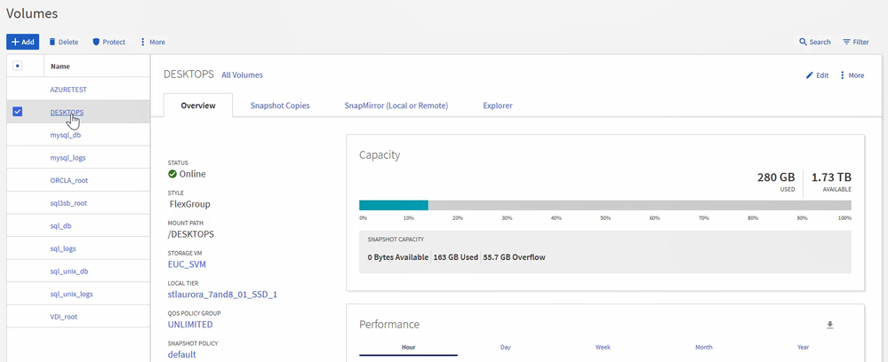Screen dimensions: 888x362
Task: Click the capacity usage bar
Action: pyautogui.click(x=604, y=205)
